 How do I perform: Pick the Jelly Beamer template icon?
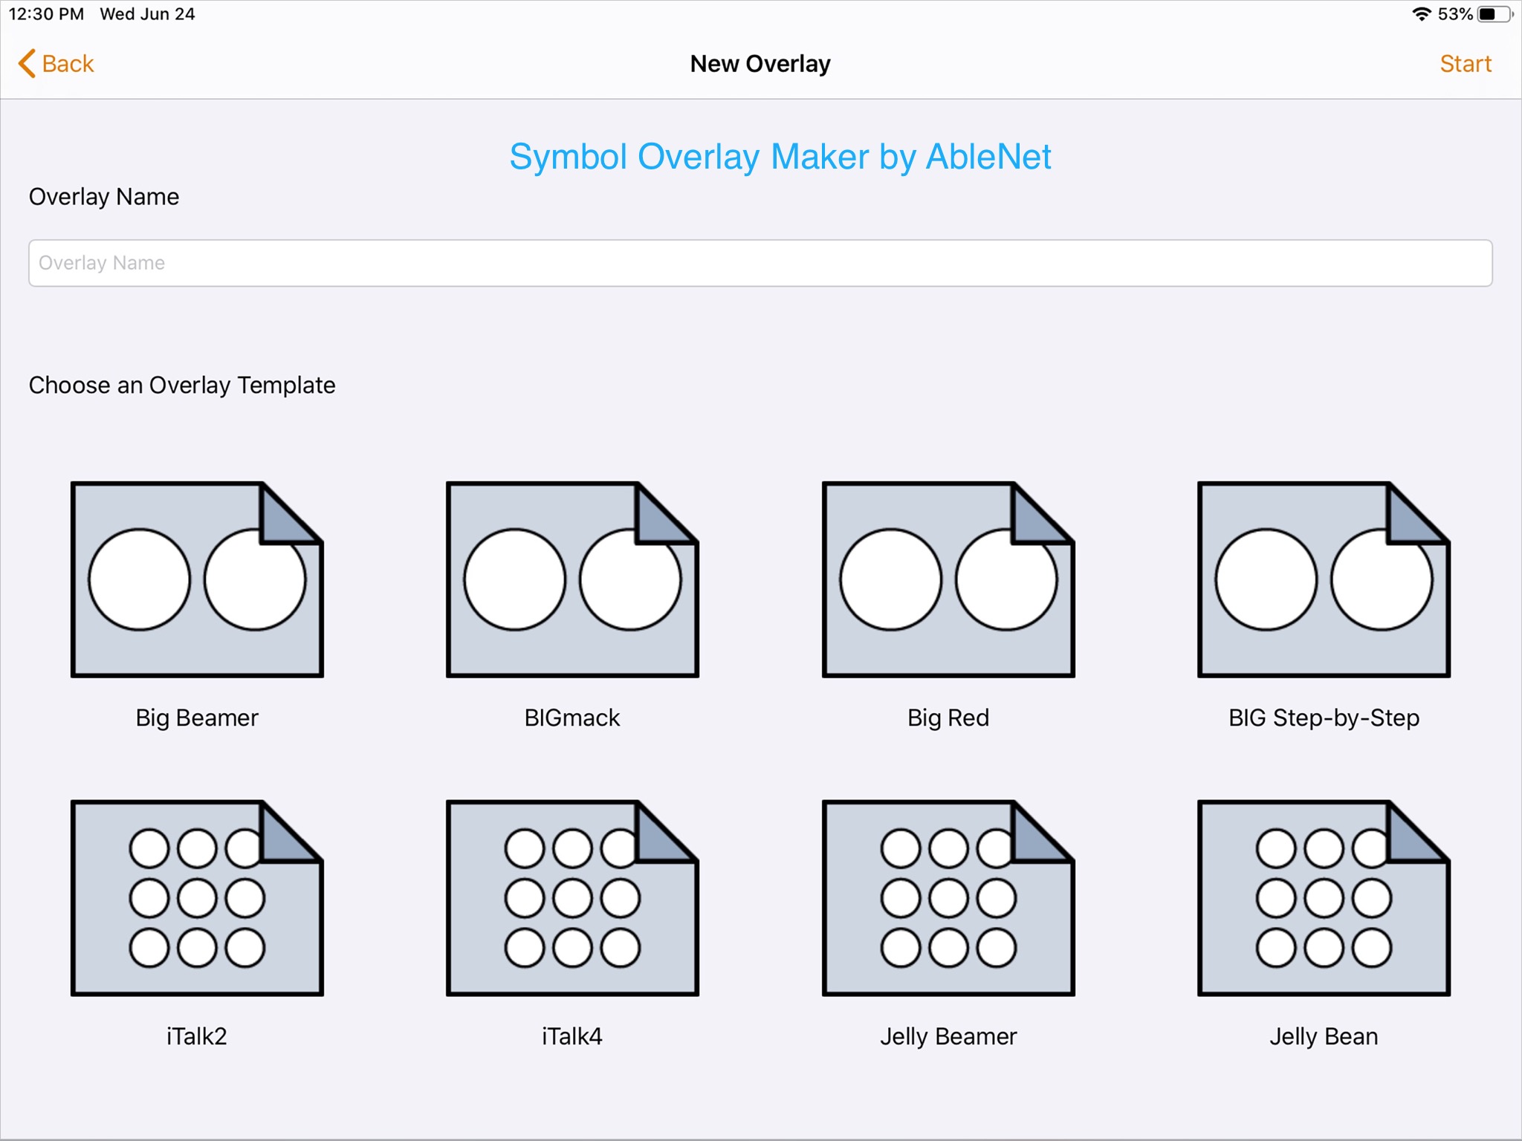[x=948, y=898]
